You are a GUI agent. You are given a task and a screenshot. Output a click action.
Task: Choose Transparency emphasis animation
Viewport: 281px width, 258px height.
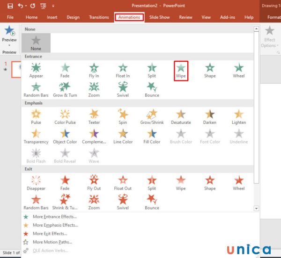click(x=36, y=136)
